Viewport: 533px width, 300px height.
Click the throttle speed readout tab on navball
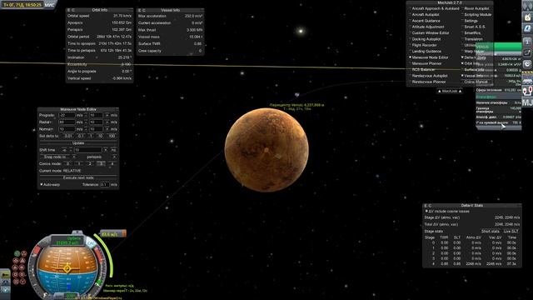pos(113,234)
